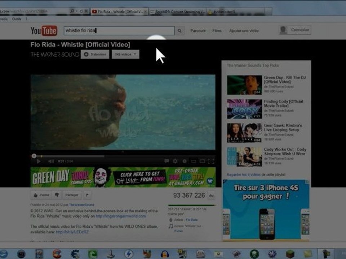Flag the video with the flag icon
Screen dimensions: 346x259
pyautogui.click(x=87, y=195)
